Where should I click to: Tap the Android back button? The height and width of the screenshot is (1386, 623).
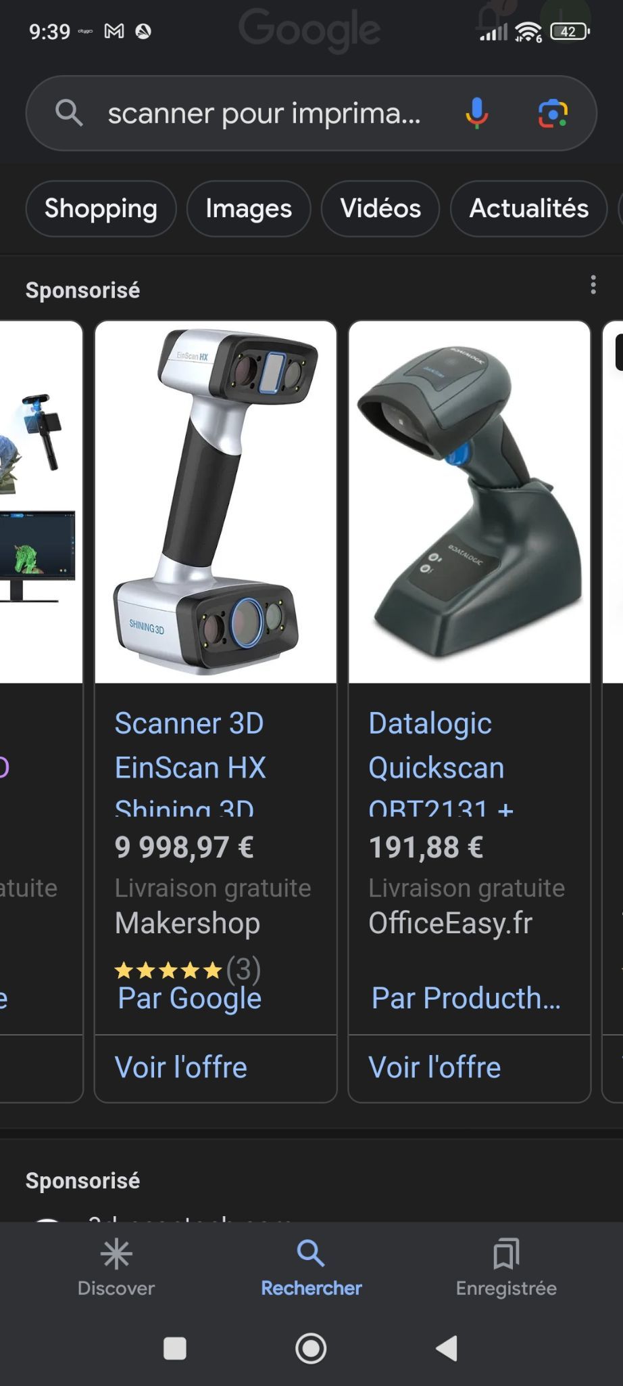[x=447, y=1348]
